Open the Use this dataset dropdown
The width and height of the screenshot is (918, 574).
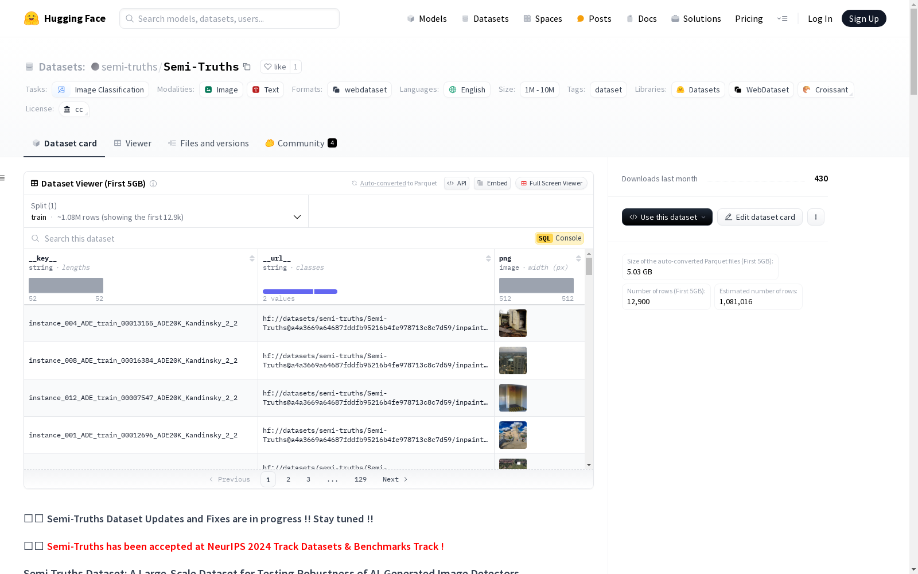(x=667, y=217)
